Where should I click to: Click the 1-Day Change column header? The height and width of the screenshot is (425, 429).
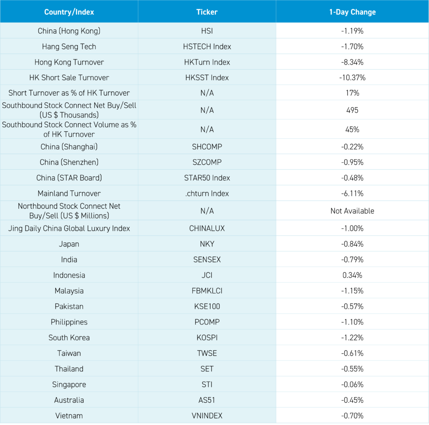click(352, 12)
